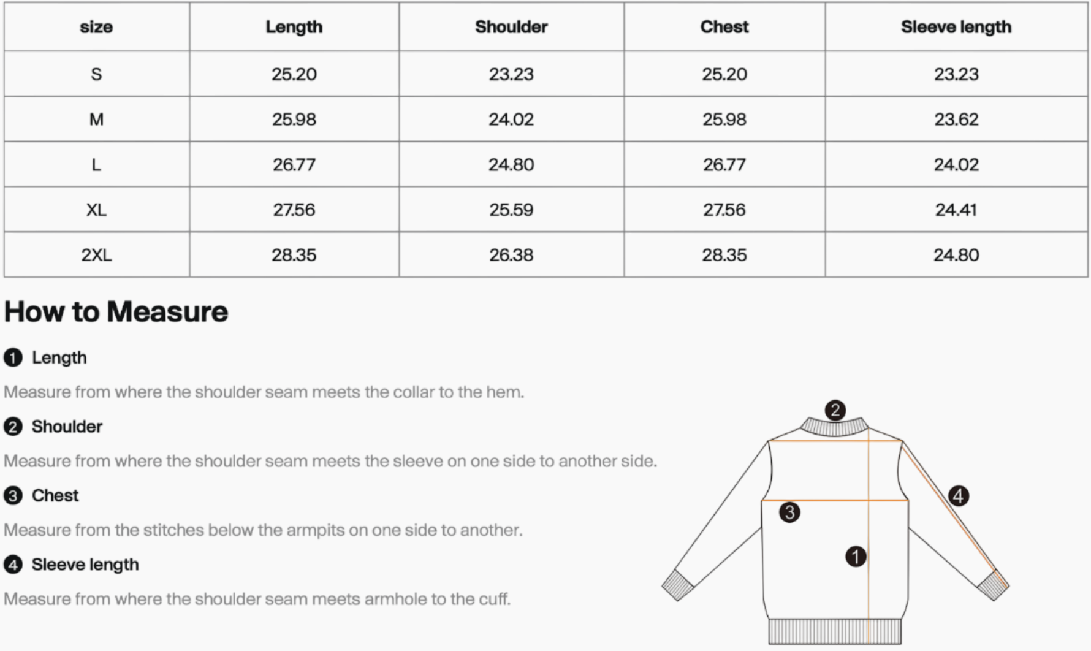The image size is (1091, 651).
Task: Click the Sleeve length column header
Action: [956, 27]
